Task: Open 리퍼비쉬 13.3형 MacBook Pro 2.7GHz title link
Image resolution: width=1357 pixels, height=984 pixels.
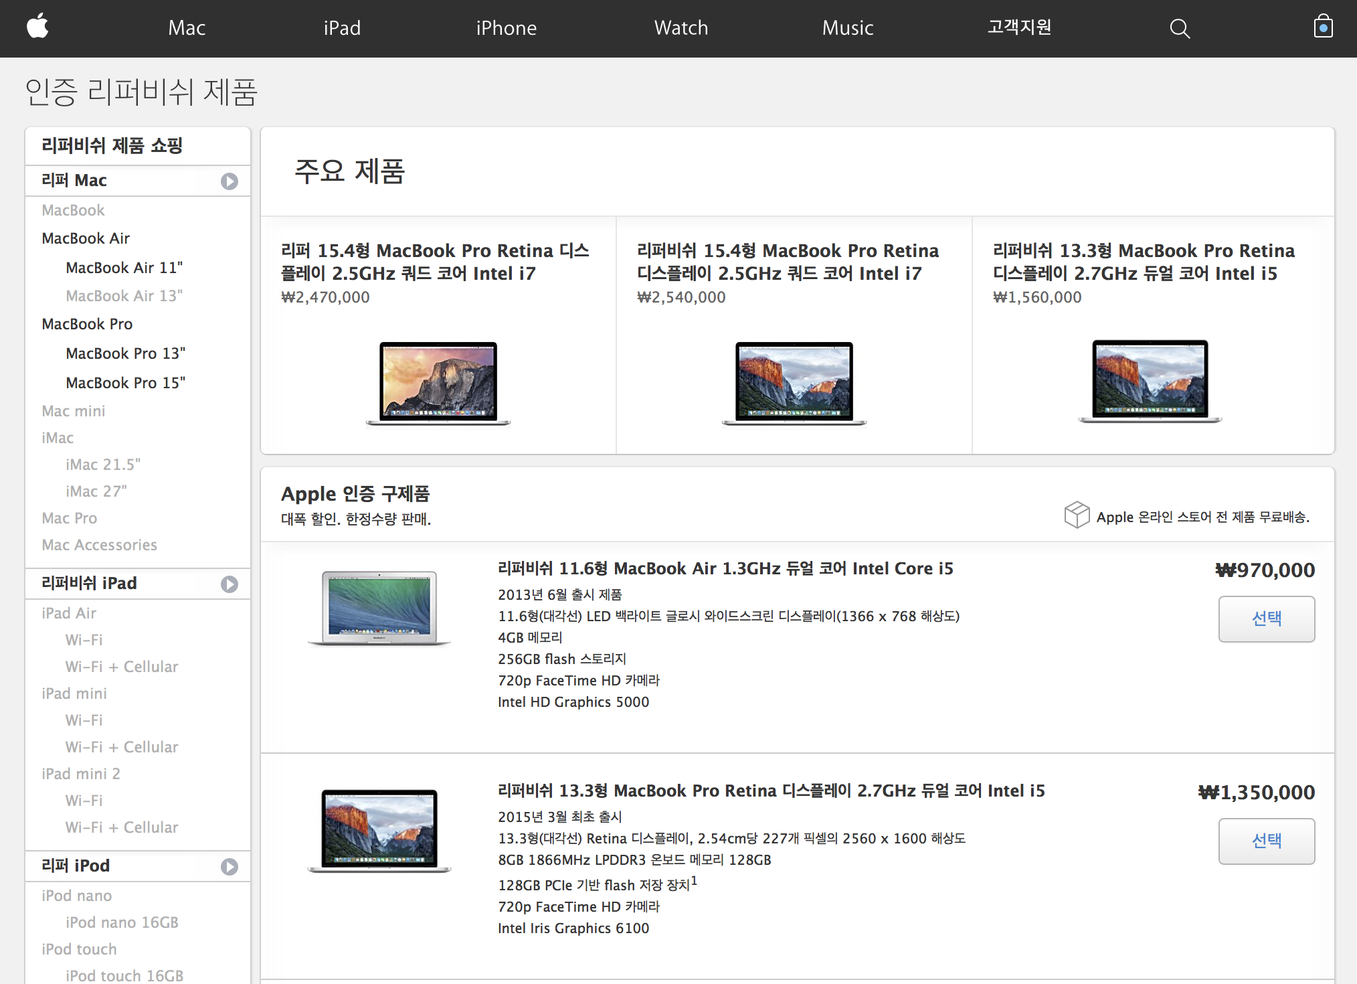Action: tap(771, 791)
